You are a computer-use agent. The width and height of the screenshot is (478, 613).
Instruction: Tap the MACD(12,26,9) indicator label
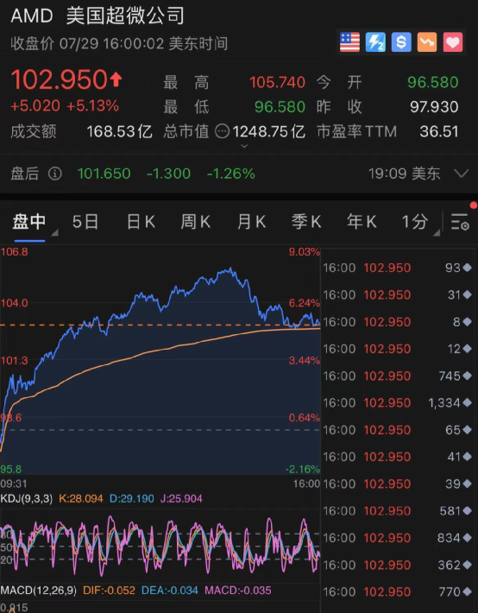point(38,591)
